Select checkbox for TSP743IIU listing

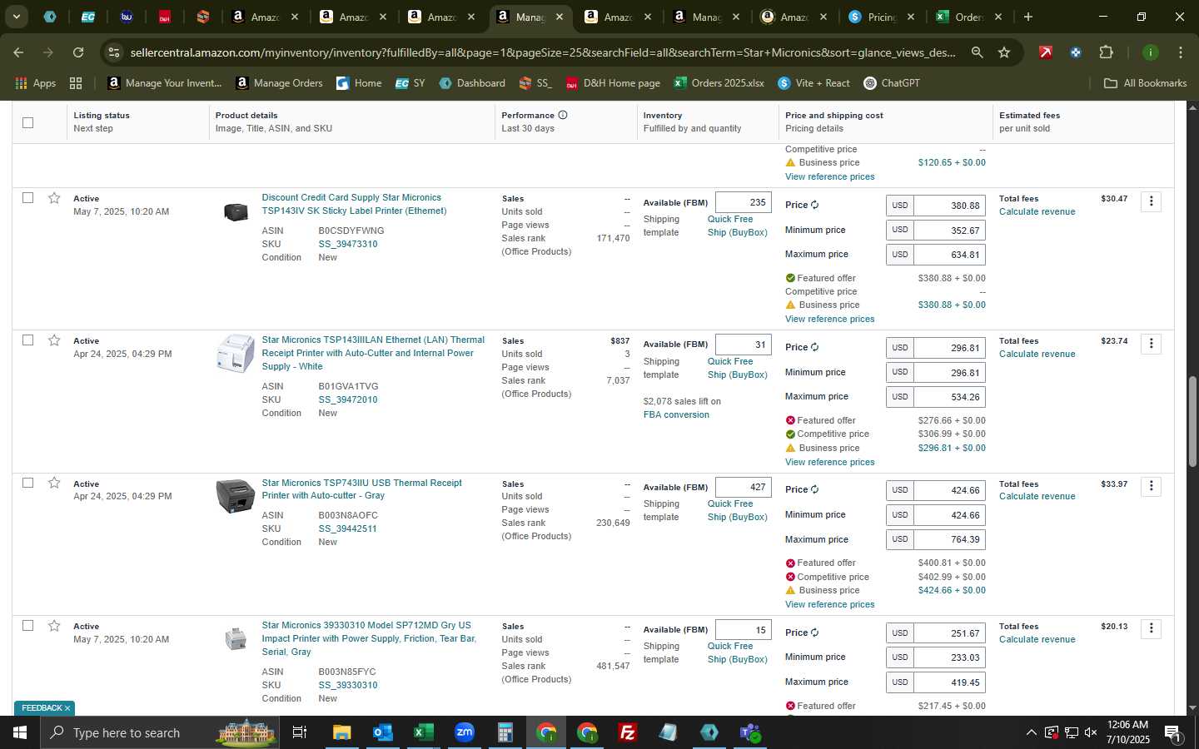click(27, 483)
